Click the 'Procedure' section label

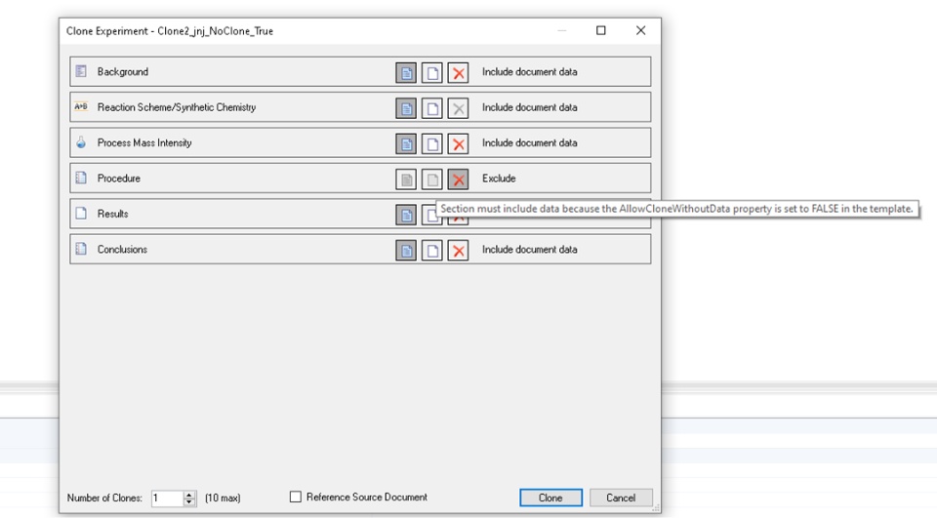click(119, 179)
